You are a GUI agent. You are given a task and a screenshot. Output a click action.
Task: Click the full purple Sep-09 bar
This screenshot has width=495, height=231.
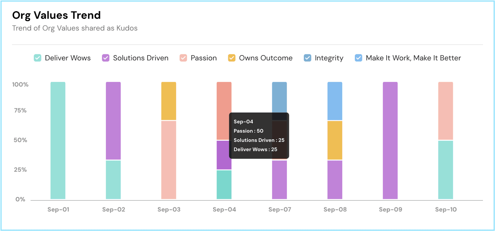pyautogui.click(x=390, y=141)
